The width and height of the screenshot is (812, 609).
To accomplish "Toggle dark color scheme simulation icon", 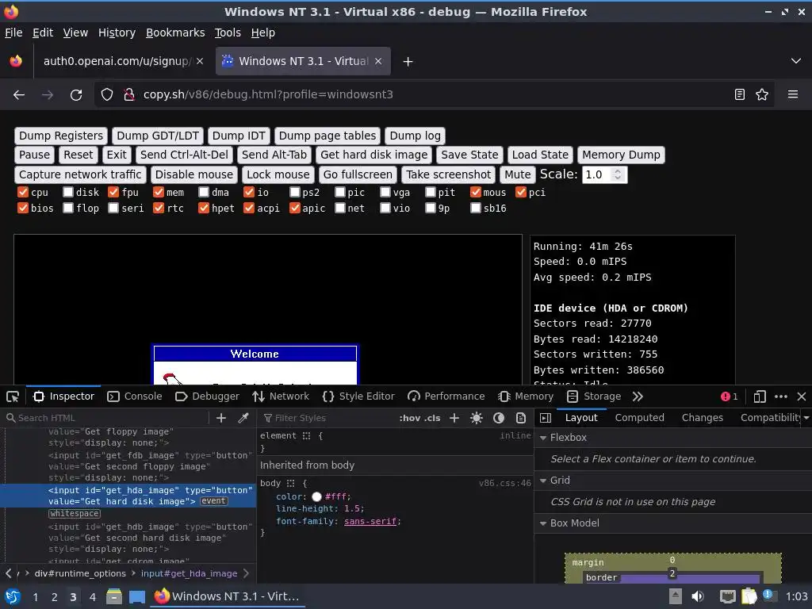I will click(x=499, y=418).
